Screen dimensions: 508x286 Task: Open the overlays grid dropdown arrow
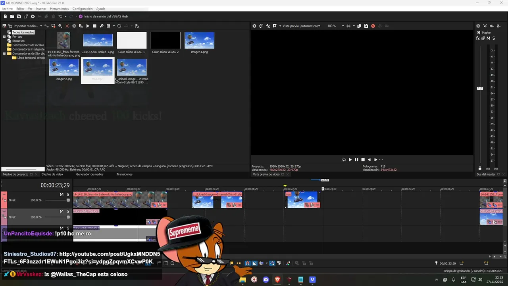pos(353,26)
